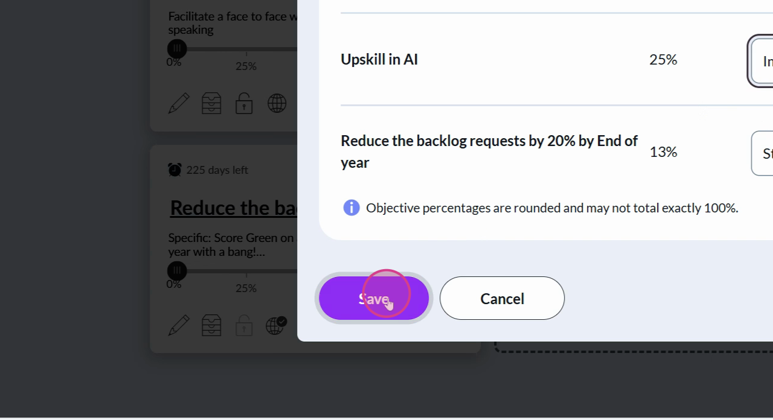Click the progress slider handle on the Facilitate card

coord(177,49)
